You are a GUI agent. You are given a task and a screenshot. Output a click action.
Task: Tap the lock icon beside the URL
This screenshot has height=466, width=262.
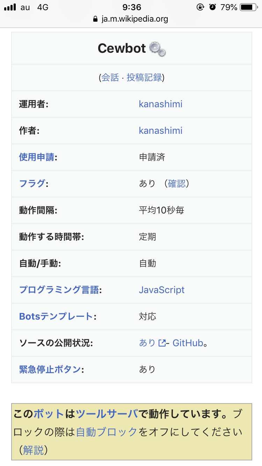pos(95,19)
